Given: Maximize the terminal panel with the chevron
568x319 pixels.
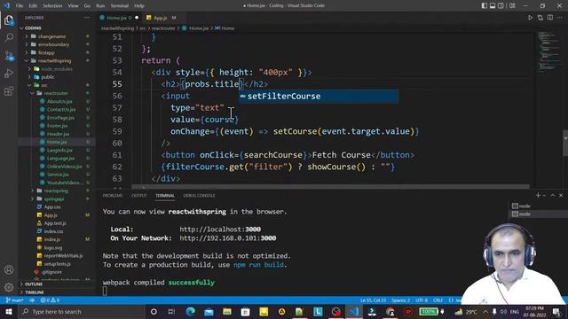Looking at the screenshot, I should (x=553, y=195).
